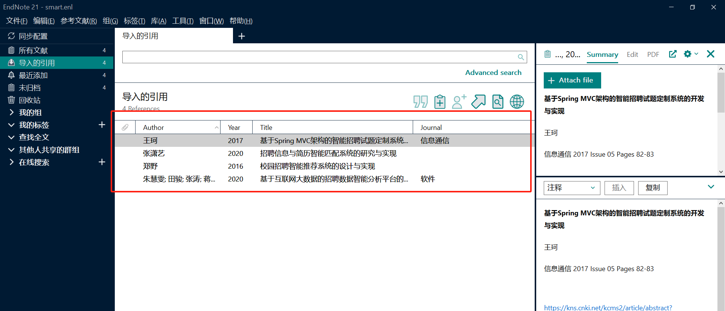
Task: Collapse the preview pane chevron
Action: [711, 187]
